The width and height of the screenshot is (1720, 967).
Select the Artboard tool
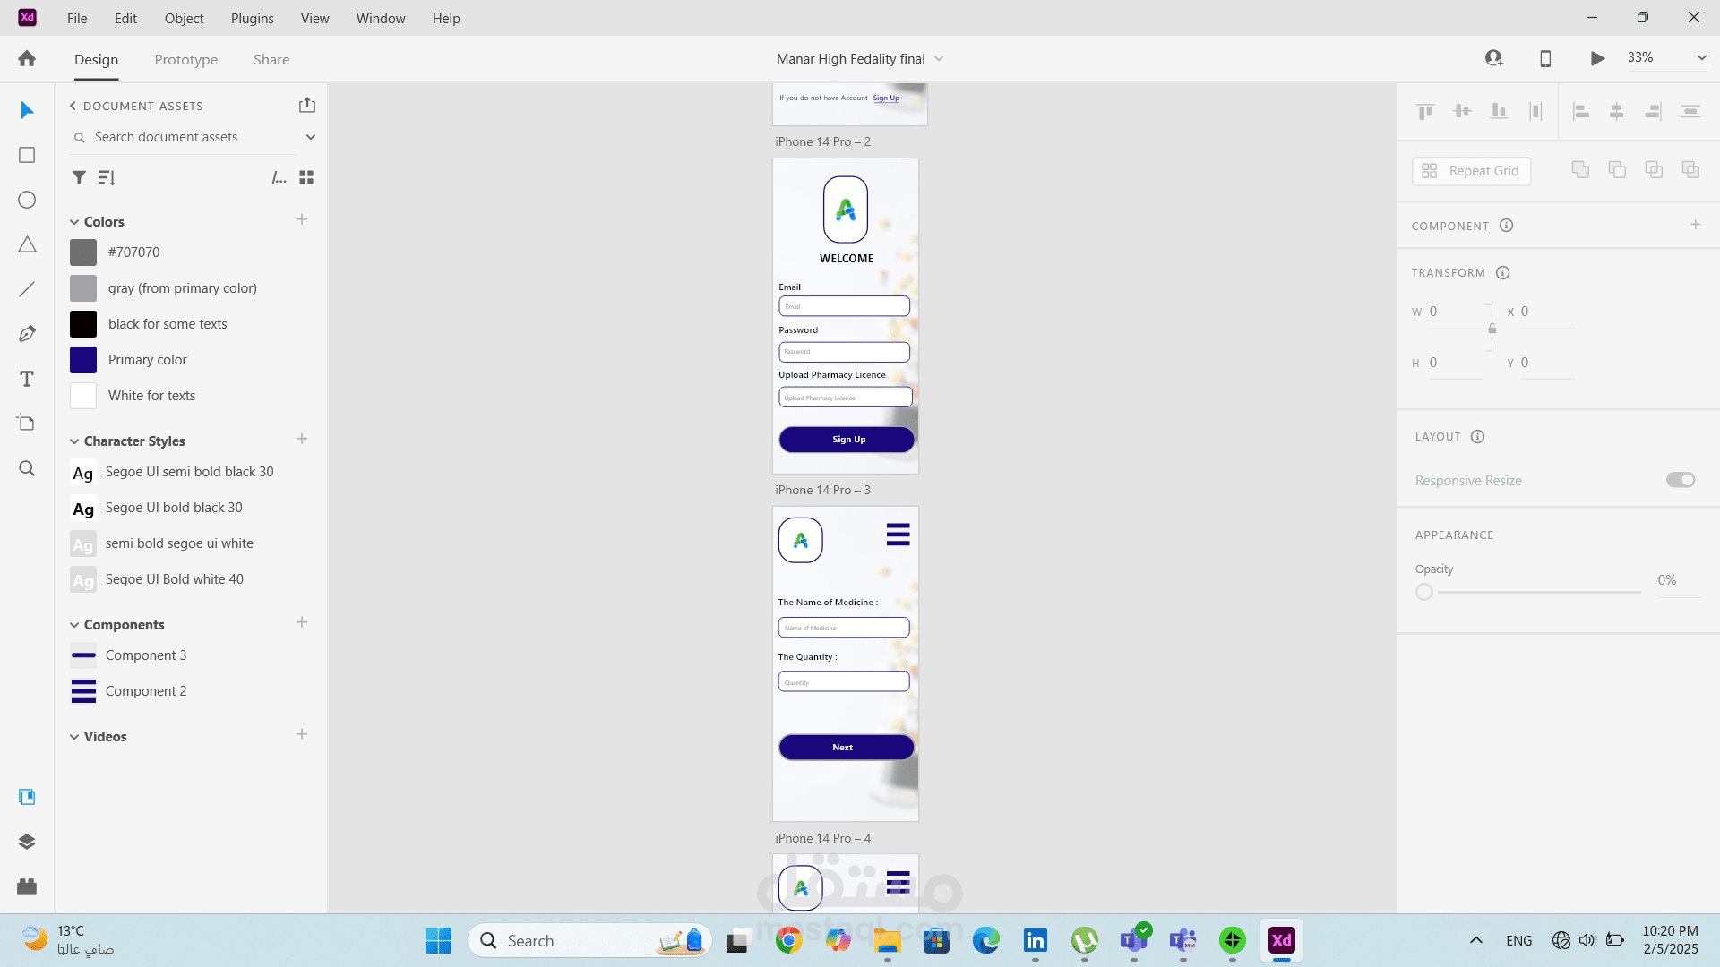(x=27, y=423)
